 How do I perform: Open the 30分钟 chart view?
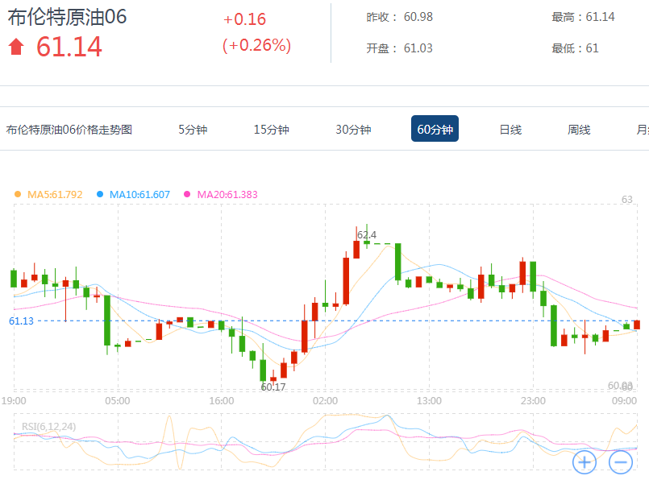click(353, 129)
